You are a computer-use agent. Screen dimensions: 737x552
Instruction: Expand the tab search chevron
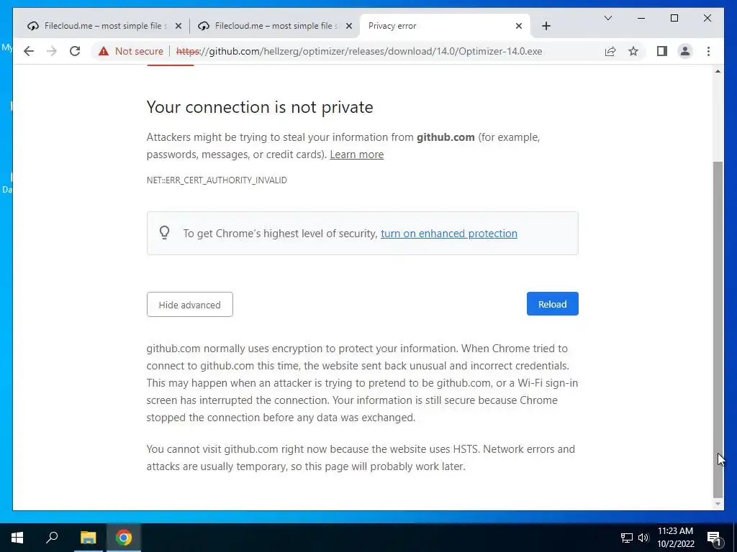pos(607,18)
